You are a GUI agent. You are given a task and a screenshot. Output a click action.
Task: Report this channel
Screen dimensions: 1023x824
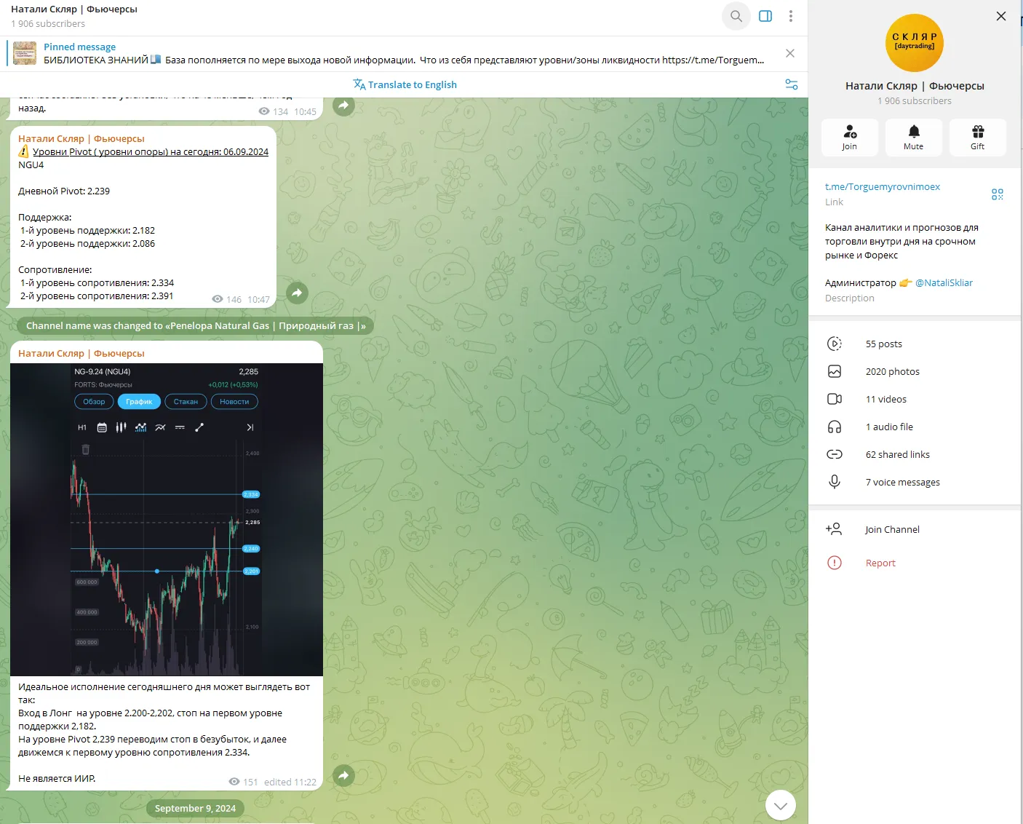(x=915, y=563)
